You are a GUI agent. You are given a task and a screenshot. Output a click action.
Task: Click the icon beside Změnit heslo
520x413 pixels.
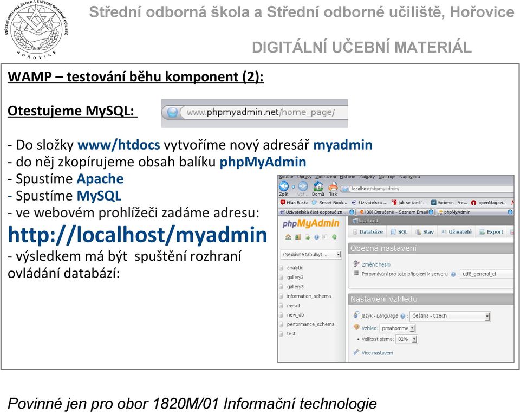point(356,264)
